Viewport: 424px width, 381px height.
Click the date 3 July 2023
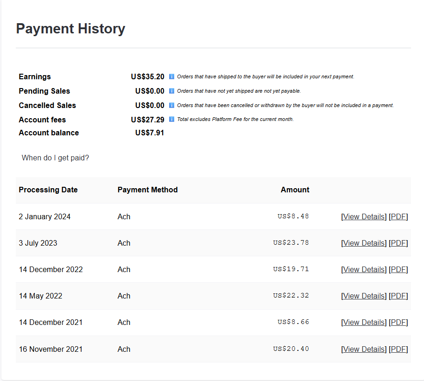click(x=38, y=243)
